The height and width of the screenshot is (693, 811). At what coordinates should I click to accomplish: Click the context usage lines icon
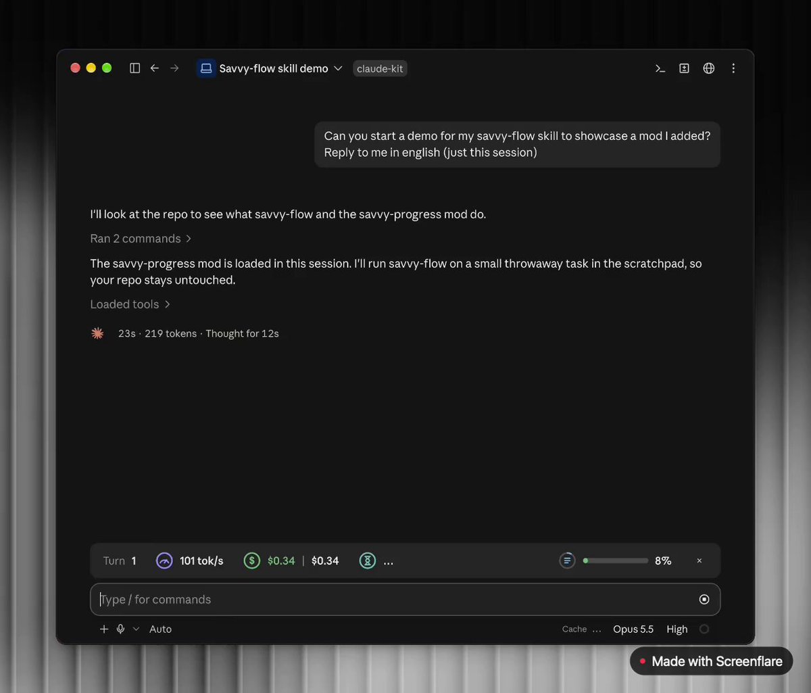coord(567,560)
